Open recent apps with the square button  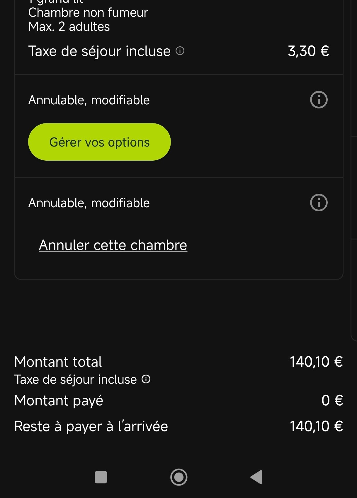click(x=101, y=477)
